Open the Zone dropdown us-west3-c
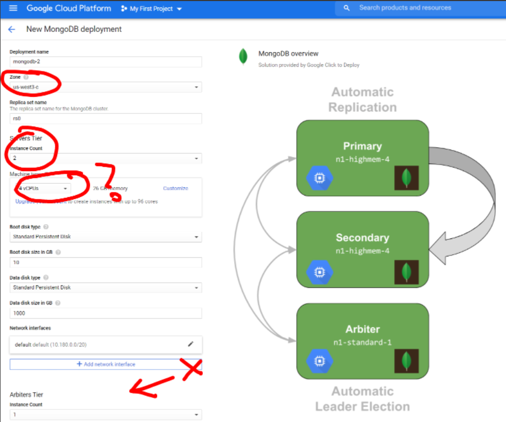Viewport: 506px width, 422px height. pos(106,87)
